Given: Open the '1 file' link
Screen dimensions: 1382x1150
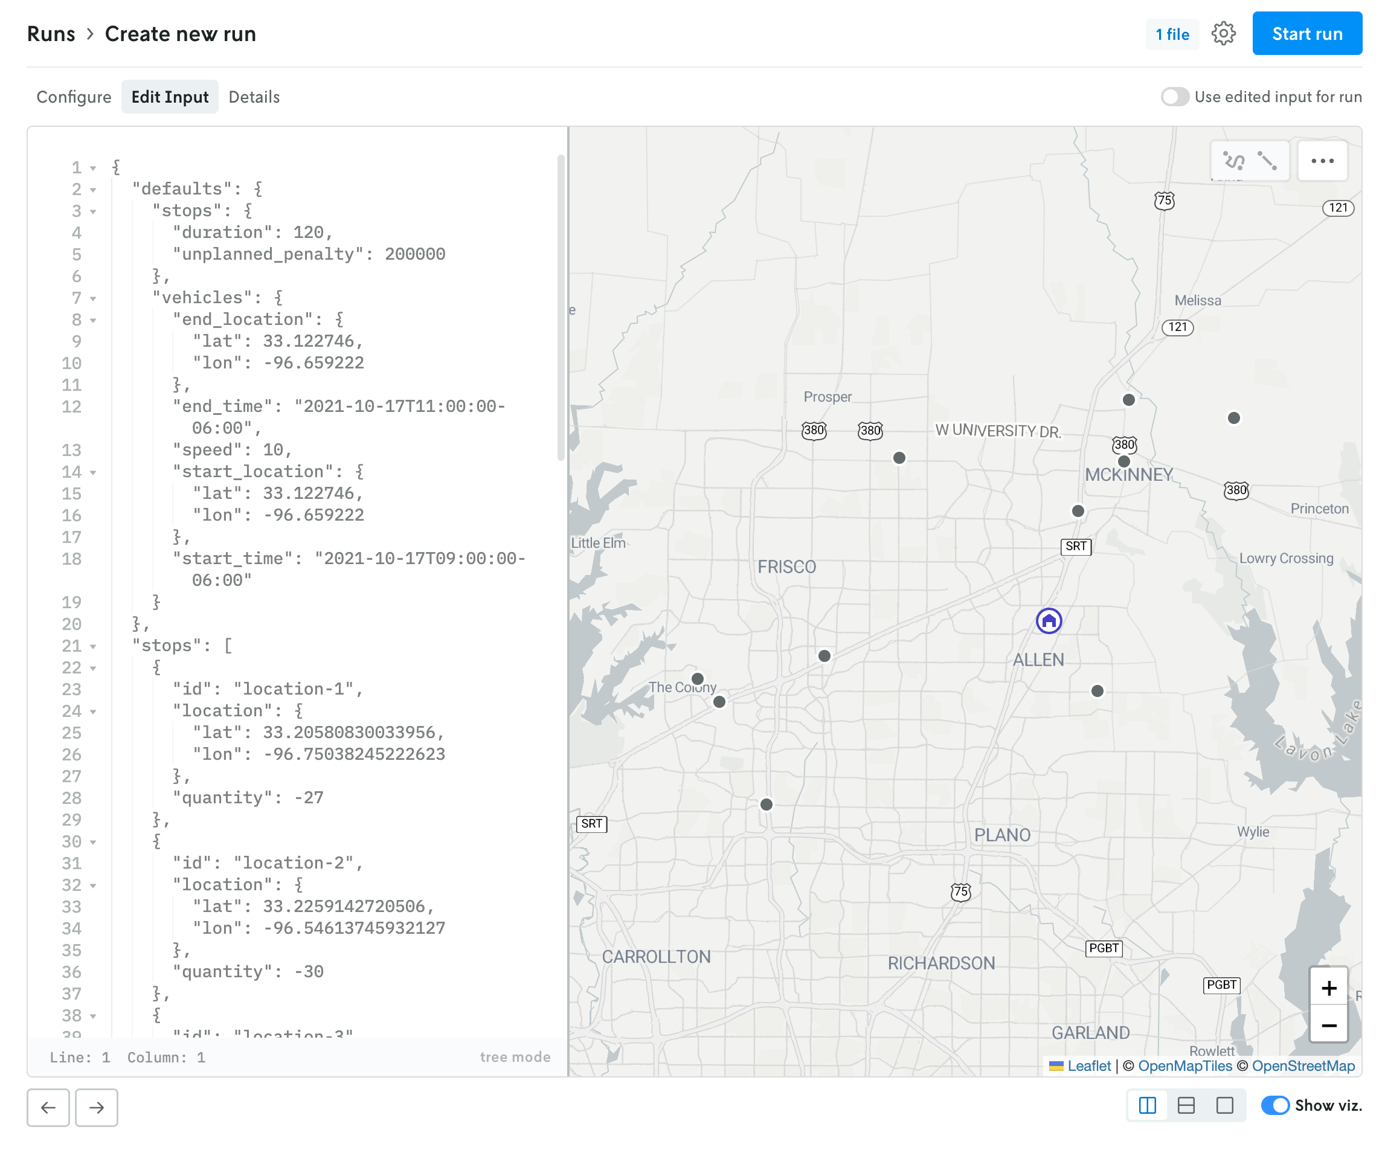Looking at the screenshot, I should tap(1172, 34).
